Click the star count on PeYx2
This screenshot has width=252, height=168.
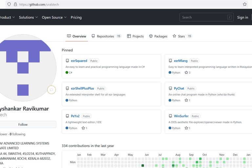[x=84, y=128]
